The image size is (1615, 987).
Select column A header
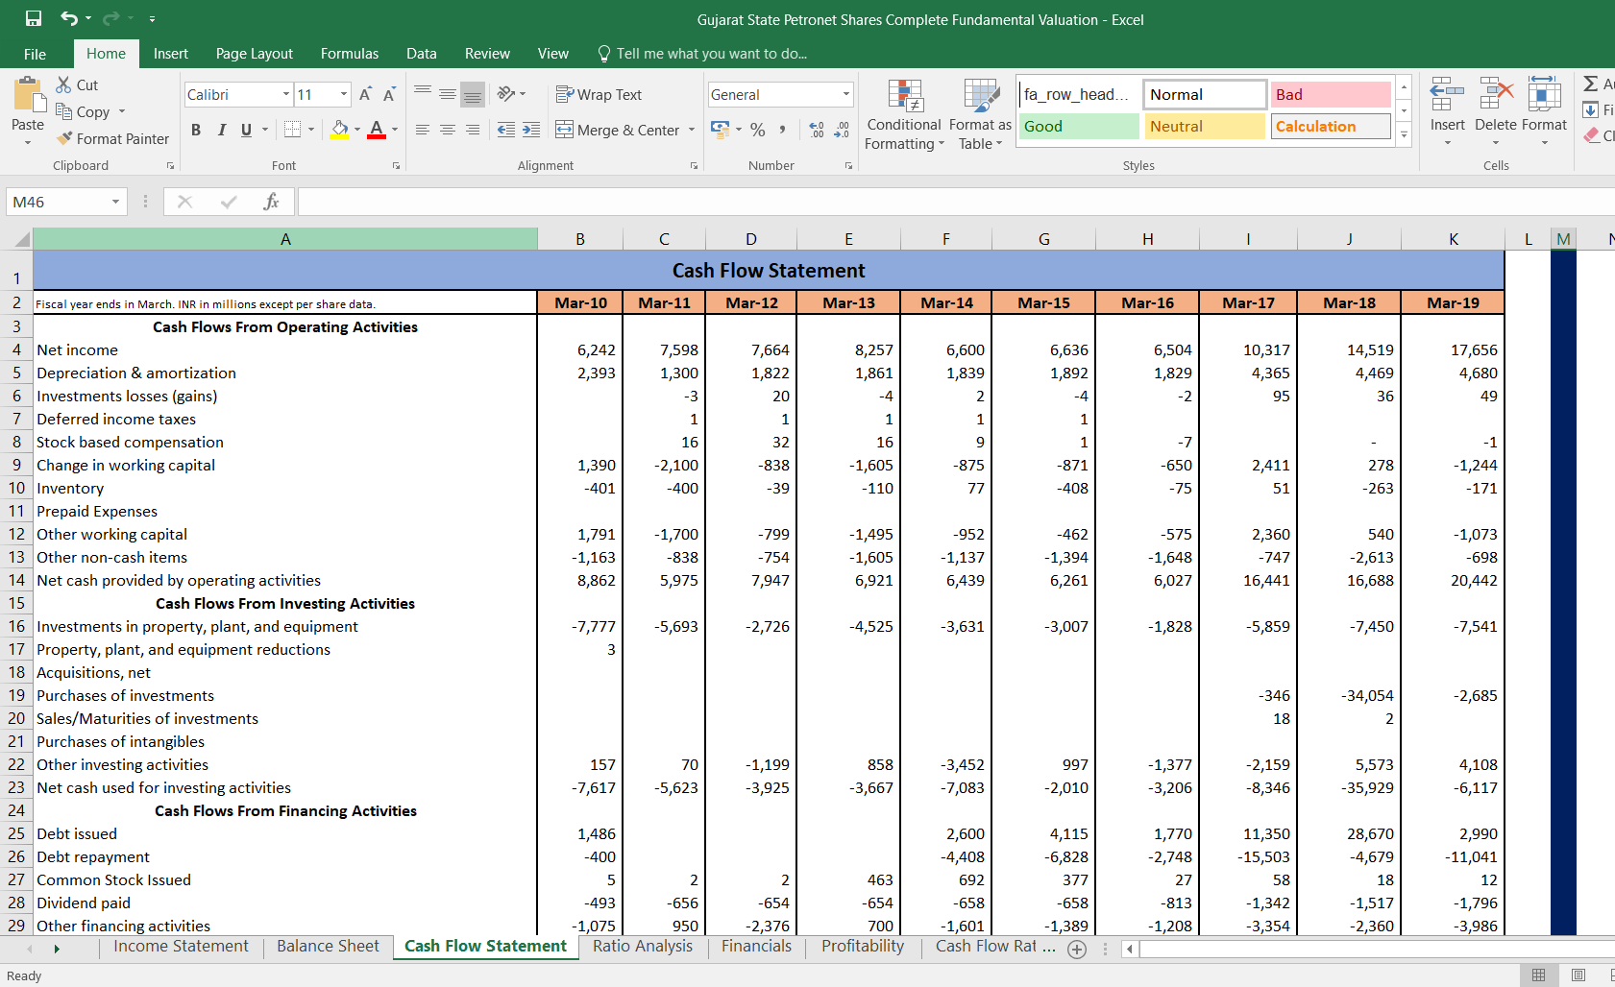pos(285,239)
